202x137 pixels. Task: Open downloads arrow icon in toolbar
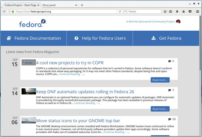tap(177, 12)
